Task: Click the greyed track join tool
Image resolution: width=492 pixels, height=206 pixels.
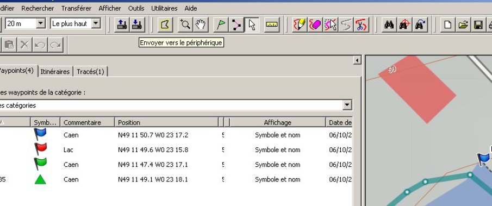Action: (346, 24)
